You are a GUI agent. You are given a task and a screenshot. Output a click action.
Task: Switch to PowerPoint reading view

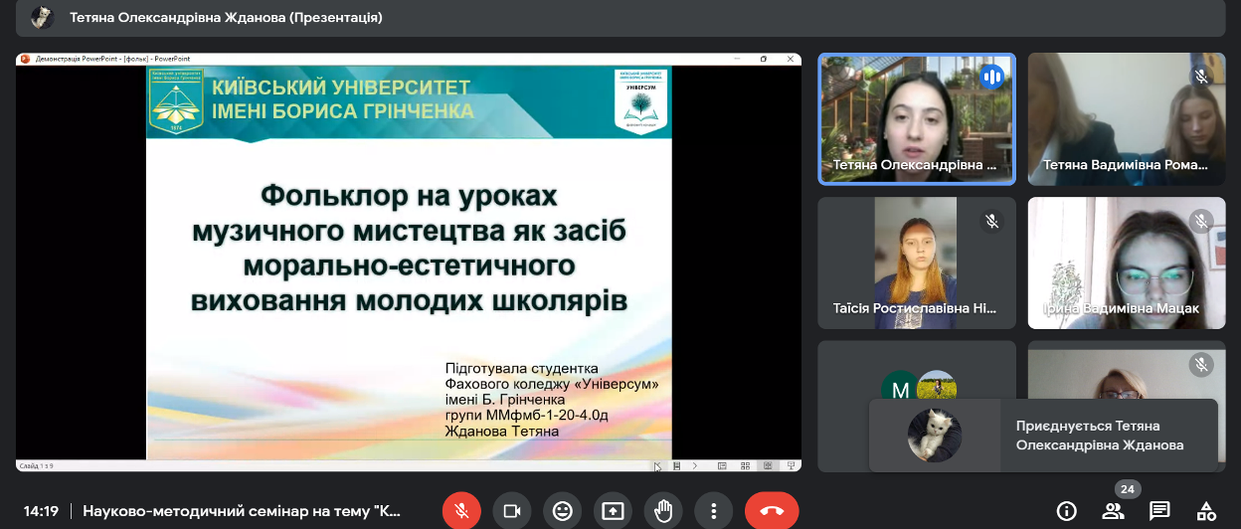[767, 465]
